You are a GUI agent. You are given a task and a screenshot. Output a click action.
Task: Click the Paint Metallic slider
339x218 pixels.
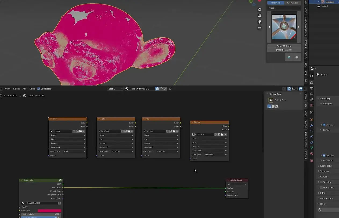pos(41,214)
